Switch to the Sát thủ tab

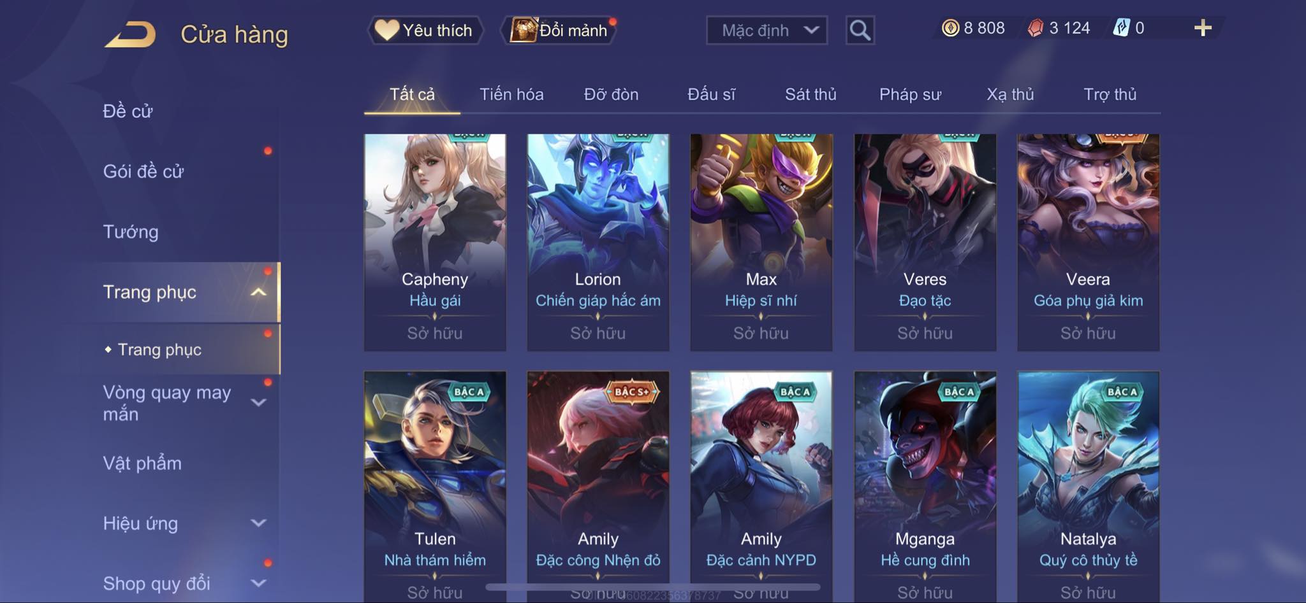(x=811, y=94)
